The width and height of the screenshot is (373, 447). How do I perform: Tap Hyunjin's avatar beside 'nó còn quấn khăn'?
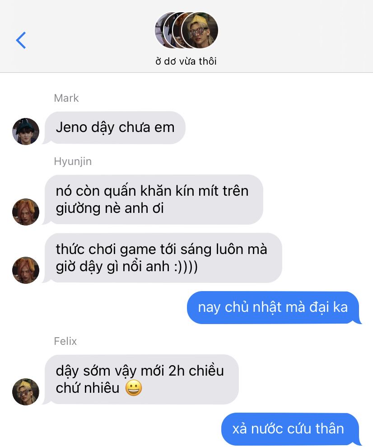click(x=26, y=212)
